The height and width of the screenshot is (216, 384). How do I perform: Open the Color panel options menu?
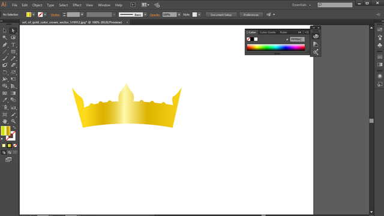[307, 32]
